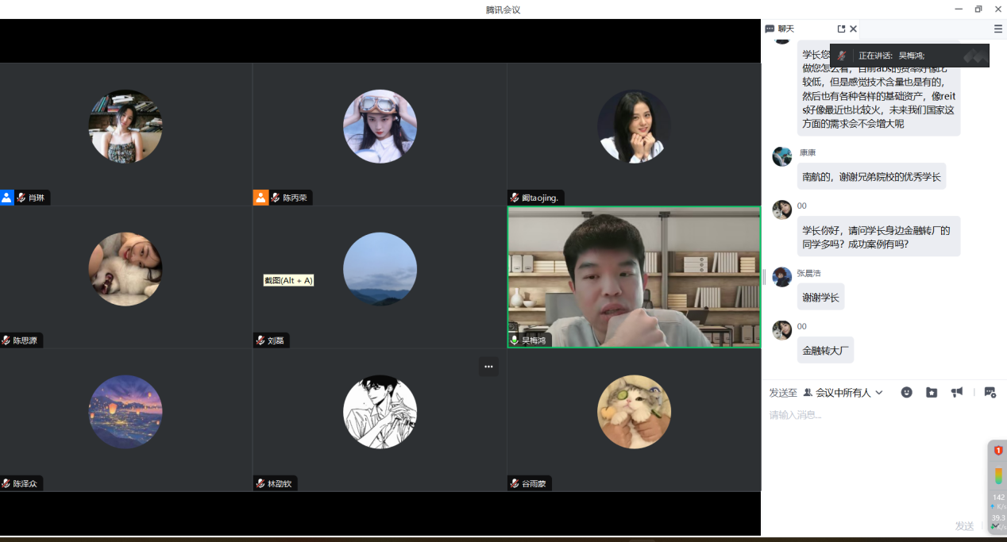Image resolution: width=1007 pixels, height=542 pixels.
Task: Toggle the muted mic in speaking bar
Action: point(842,56)
